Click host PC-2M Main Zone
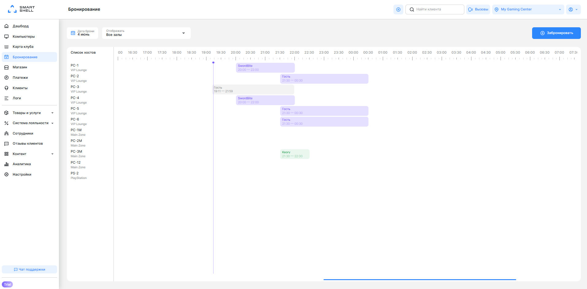This screenshot has height=289, width=587. (x=78, y=143)
